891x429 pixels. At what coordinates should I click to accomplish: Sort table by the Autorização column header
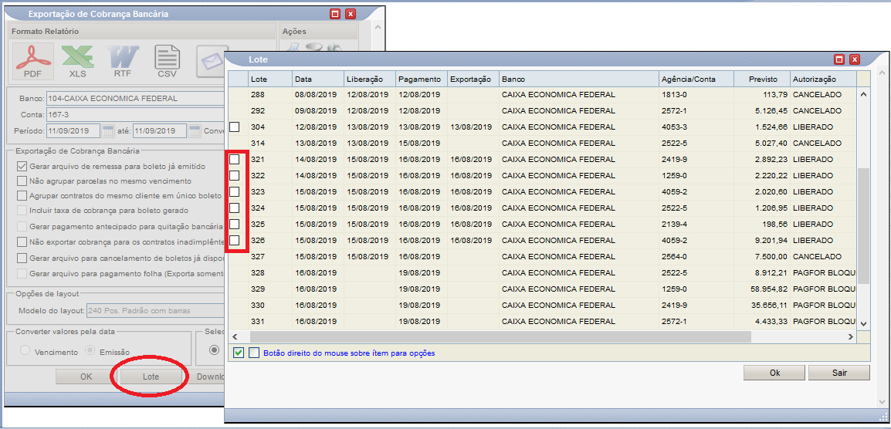click(823, 79)
